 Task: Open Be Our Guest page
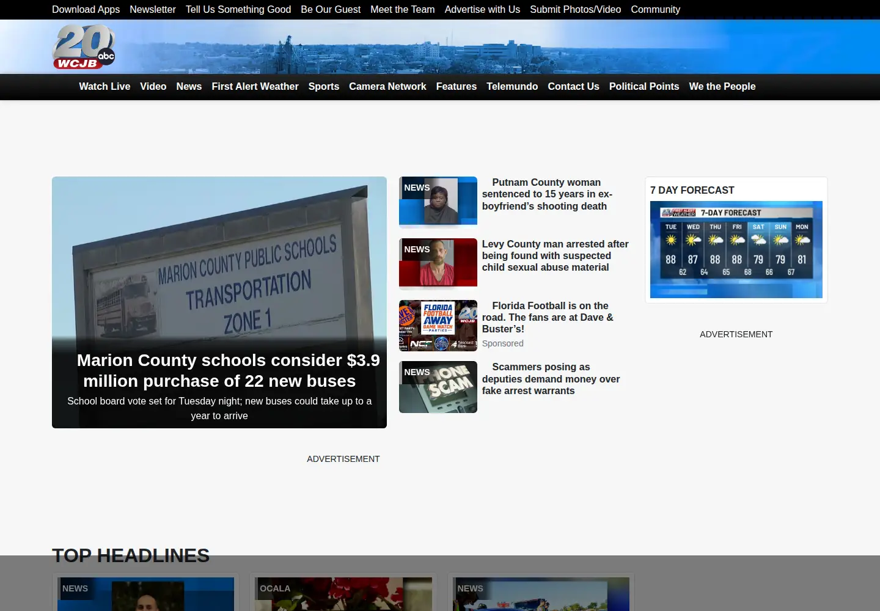[x=331, y=10]
